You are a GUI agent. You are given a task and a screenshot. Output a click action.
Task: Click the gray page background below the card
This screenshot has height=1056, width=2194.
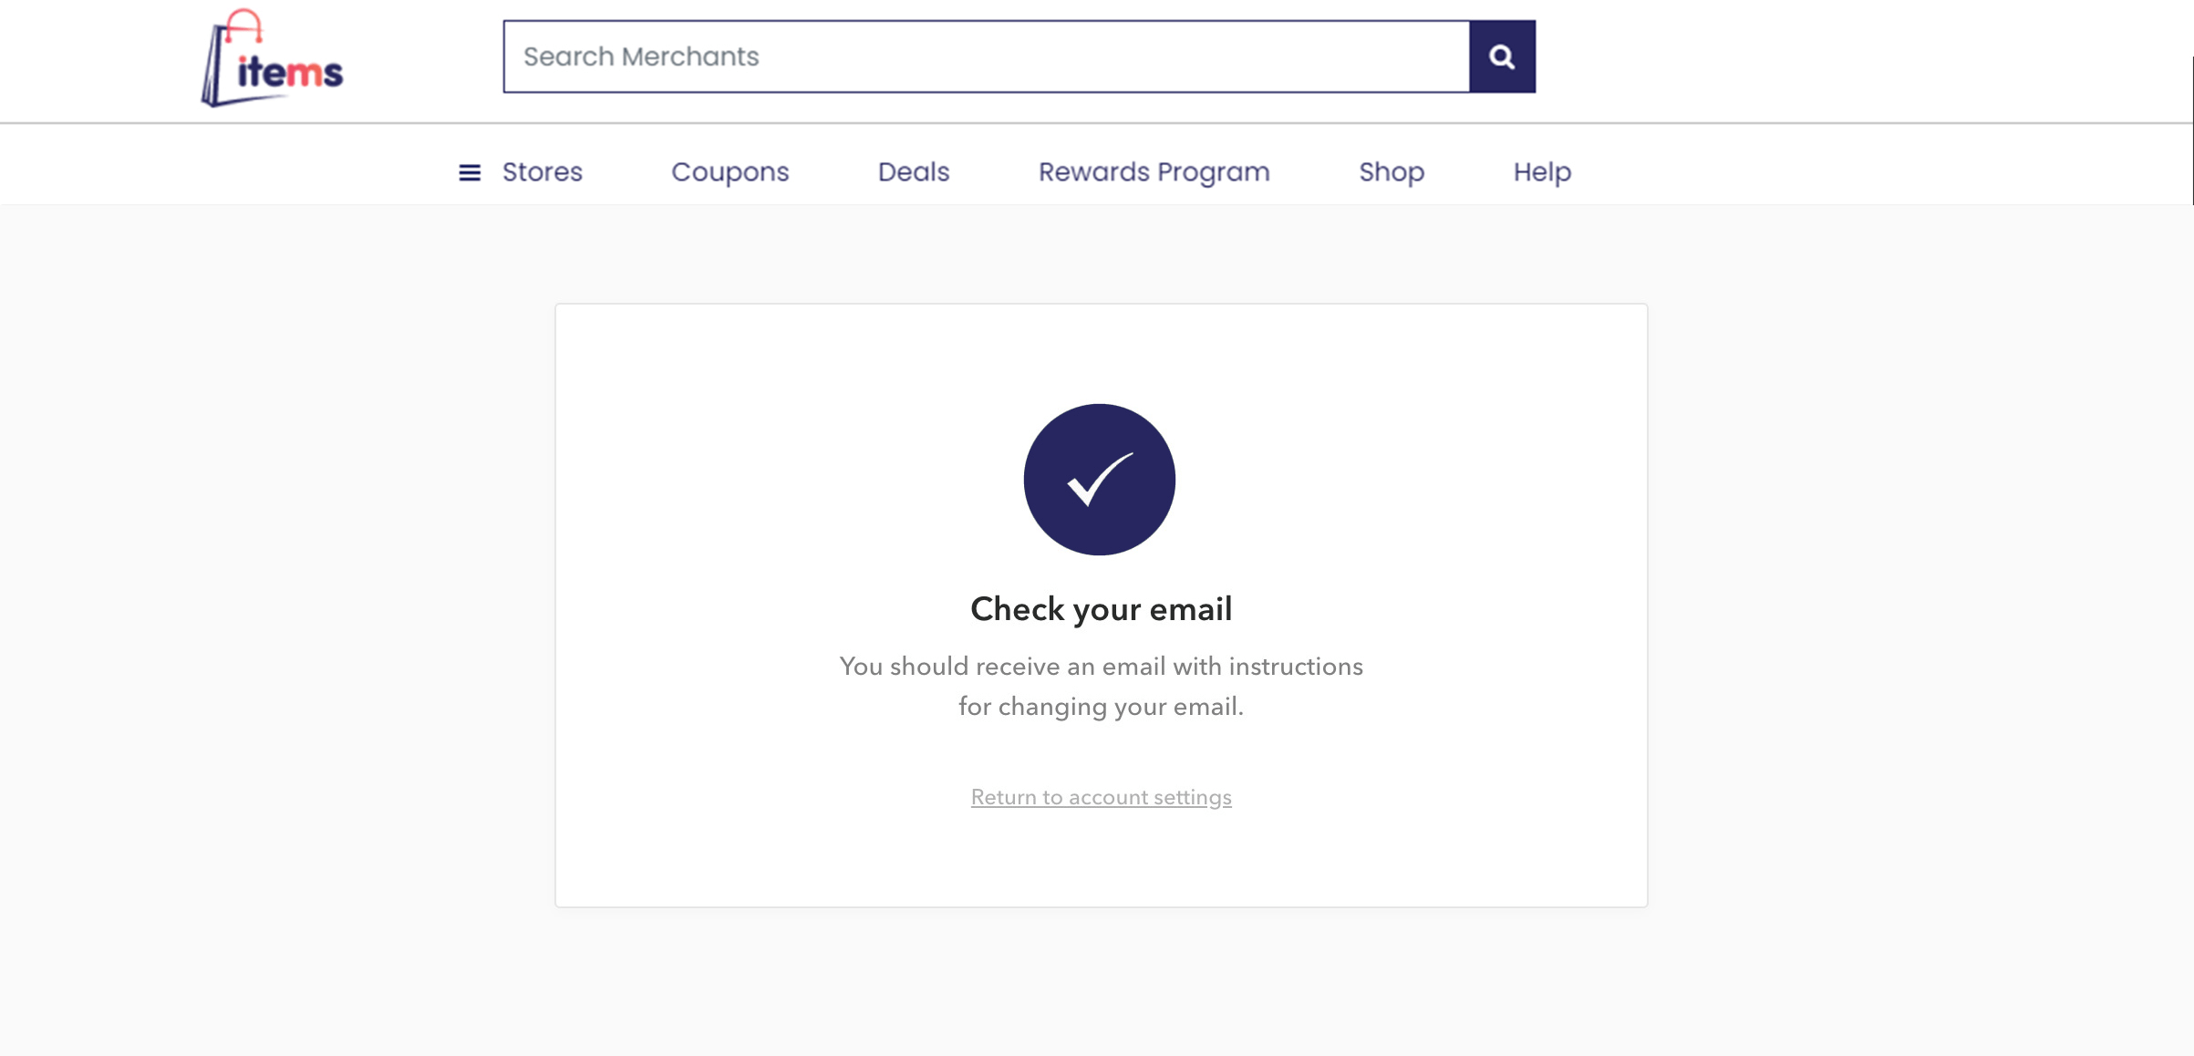point(1101,985)
